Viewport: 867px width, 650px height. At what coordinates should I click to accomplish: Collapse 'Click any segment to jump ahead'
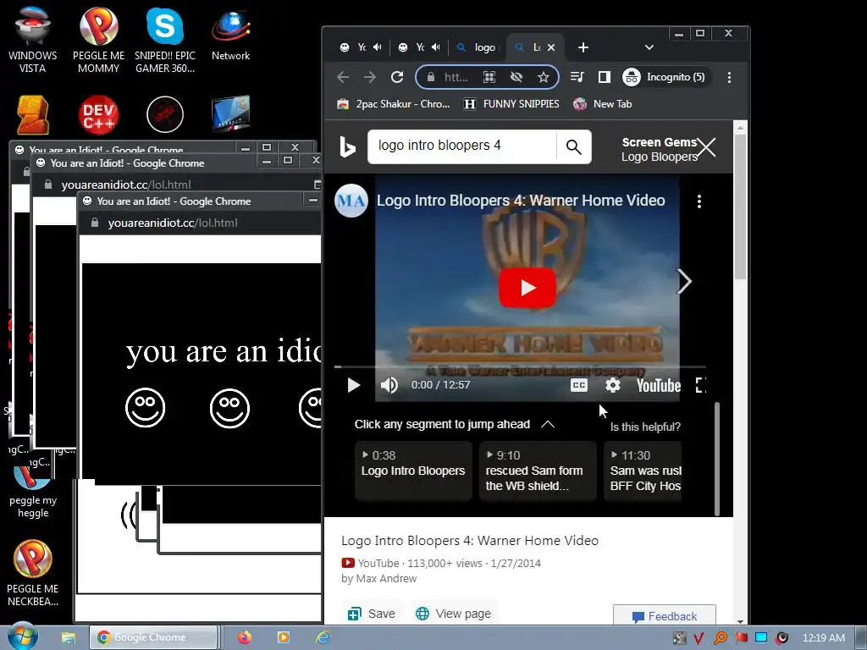click(548, 424)
